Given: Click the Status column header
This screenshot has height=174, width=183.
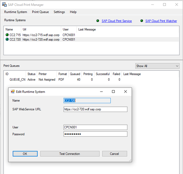Looking at the screenshot, I should [x=32, y=74].
